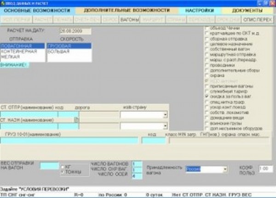This screenshot has height=198, width=276.
Task: Enable the проводники checkbox
Action: pos(207,65)
